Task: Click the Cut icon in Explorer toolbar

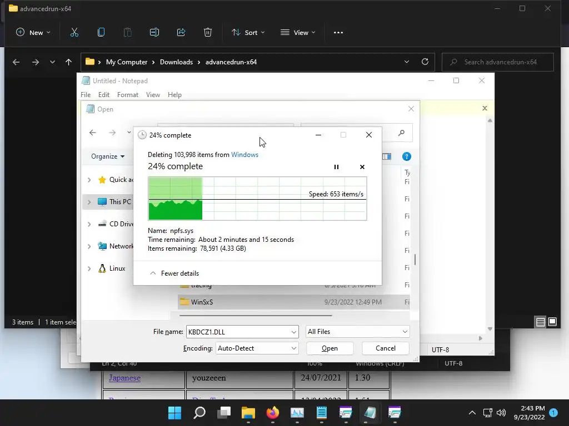Action: (x=74, y=33)
